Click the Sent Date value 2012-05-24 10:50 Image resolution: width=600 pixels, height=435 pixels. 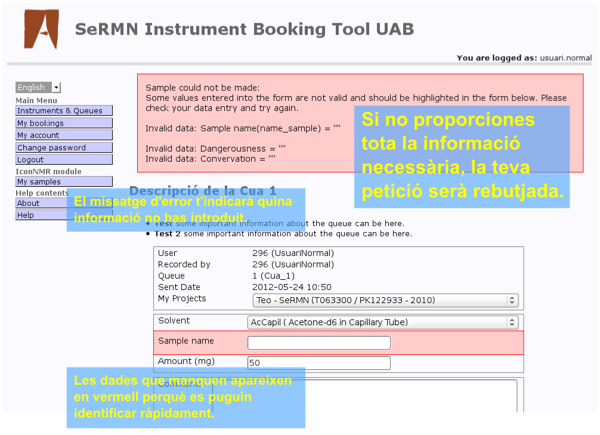(x=292, y=287)
